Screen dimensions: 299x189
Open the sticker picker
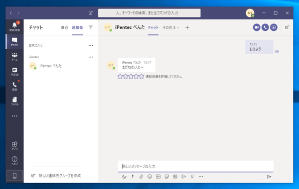tap(166, 177)
